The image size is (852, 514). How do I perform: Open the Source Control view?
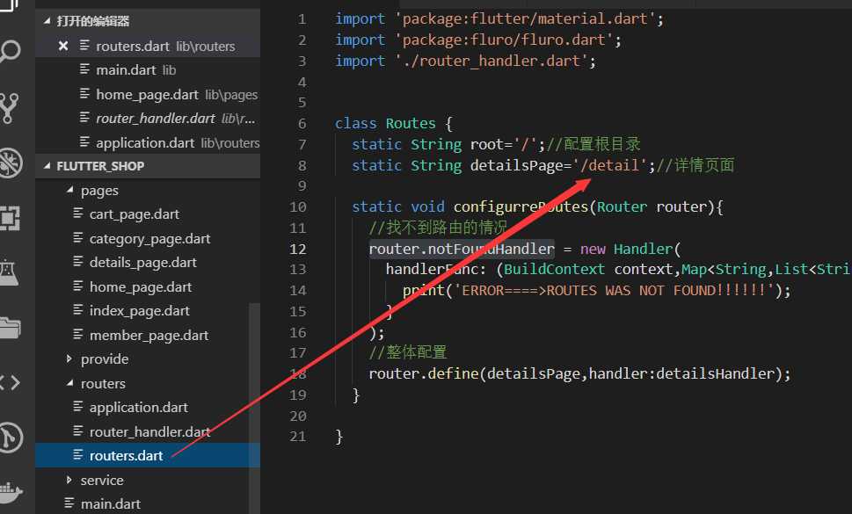(x=10, y=107)
